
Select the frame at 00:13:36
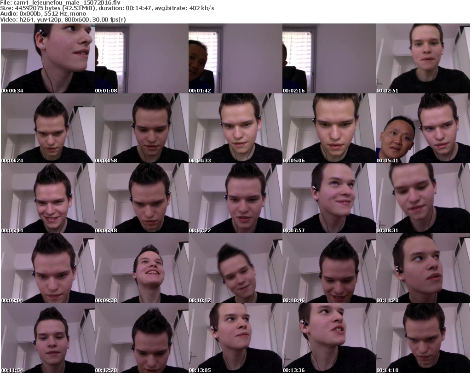coord(329,338)
